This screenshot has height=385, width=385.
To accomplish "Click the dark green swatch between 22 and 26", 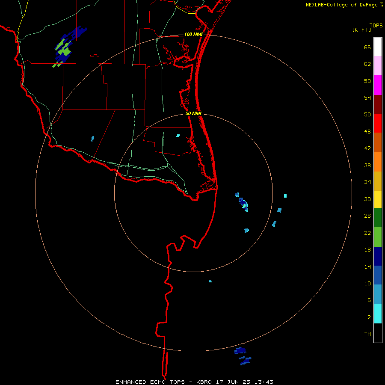I will tap(378, 217).
